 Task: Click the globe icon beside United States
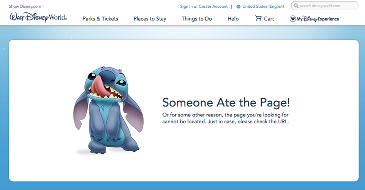[238, 6]
